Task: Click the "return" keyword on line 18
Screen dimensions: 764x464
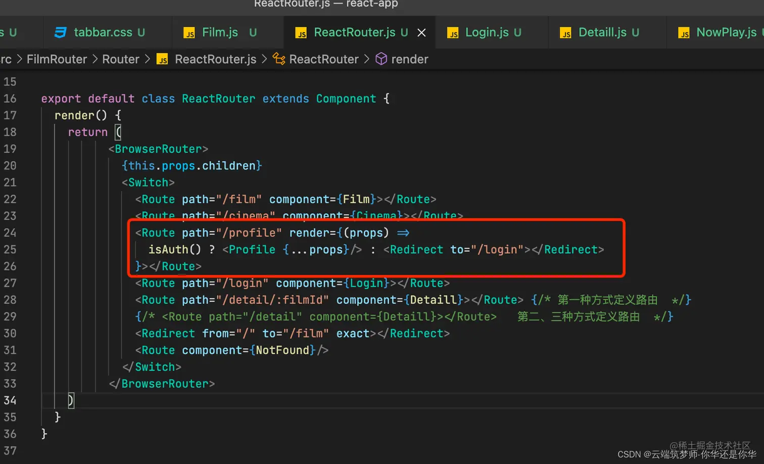Action: (x=88, y=132)
